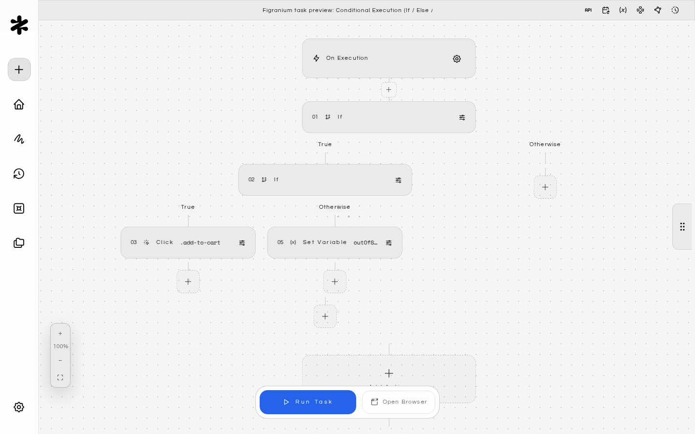Screen dimensions: 695x434
Task: Open the stacked files icon in sidebar
Action: 19,243
